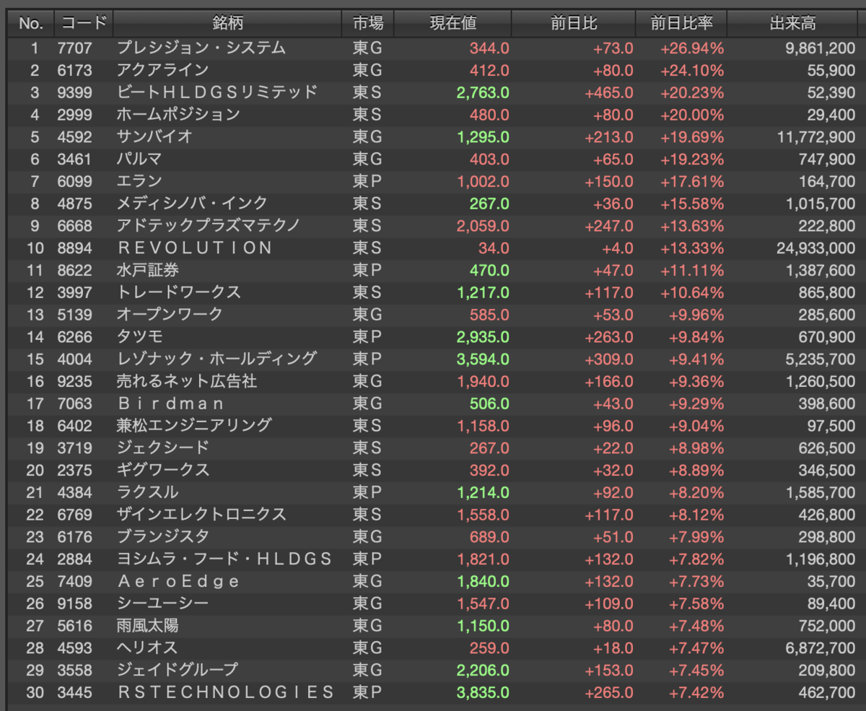
Task: Select the REVOLUTION stock name
Action: click(x=195, y=248)
